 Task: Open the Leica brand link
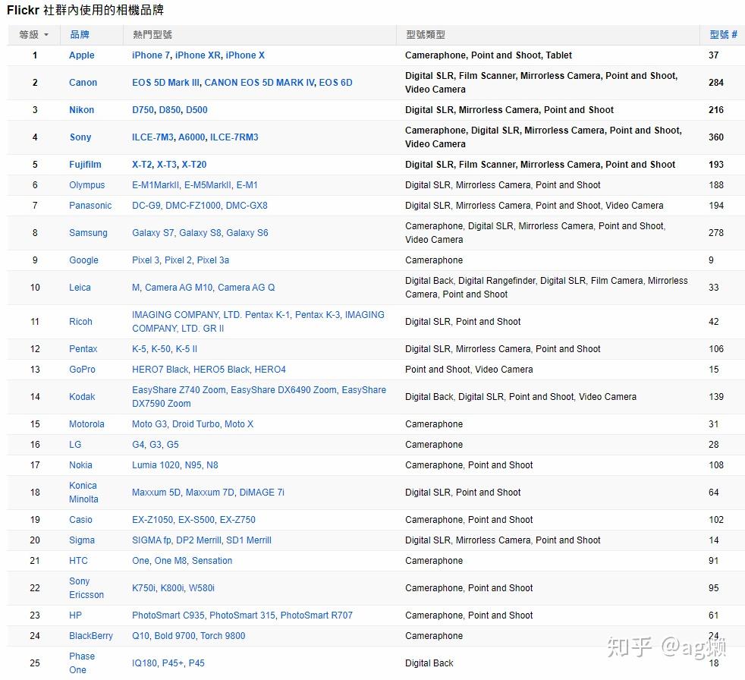pos(80,288)
